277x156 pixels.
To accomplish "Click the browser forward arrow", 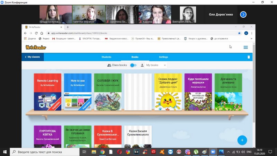I will (31, 33).
